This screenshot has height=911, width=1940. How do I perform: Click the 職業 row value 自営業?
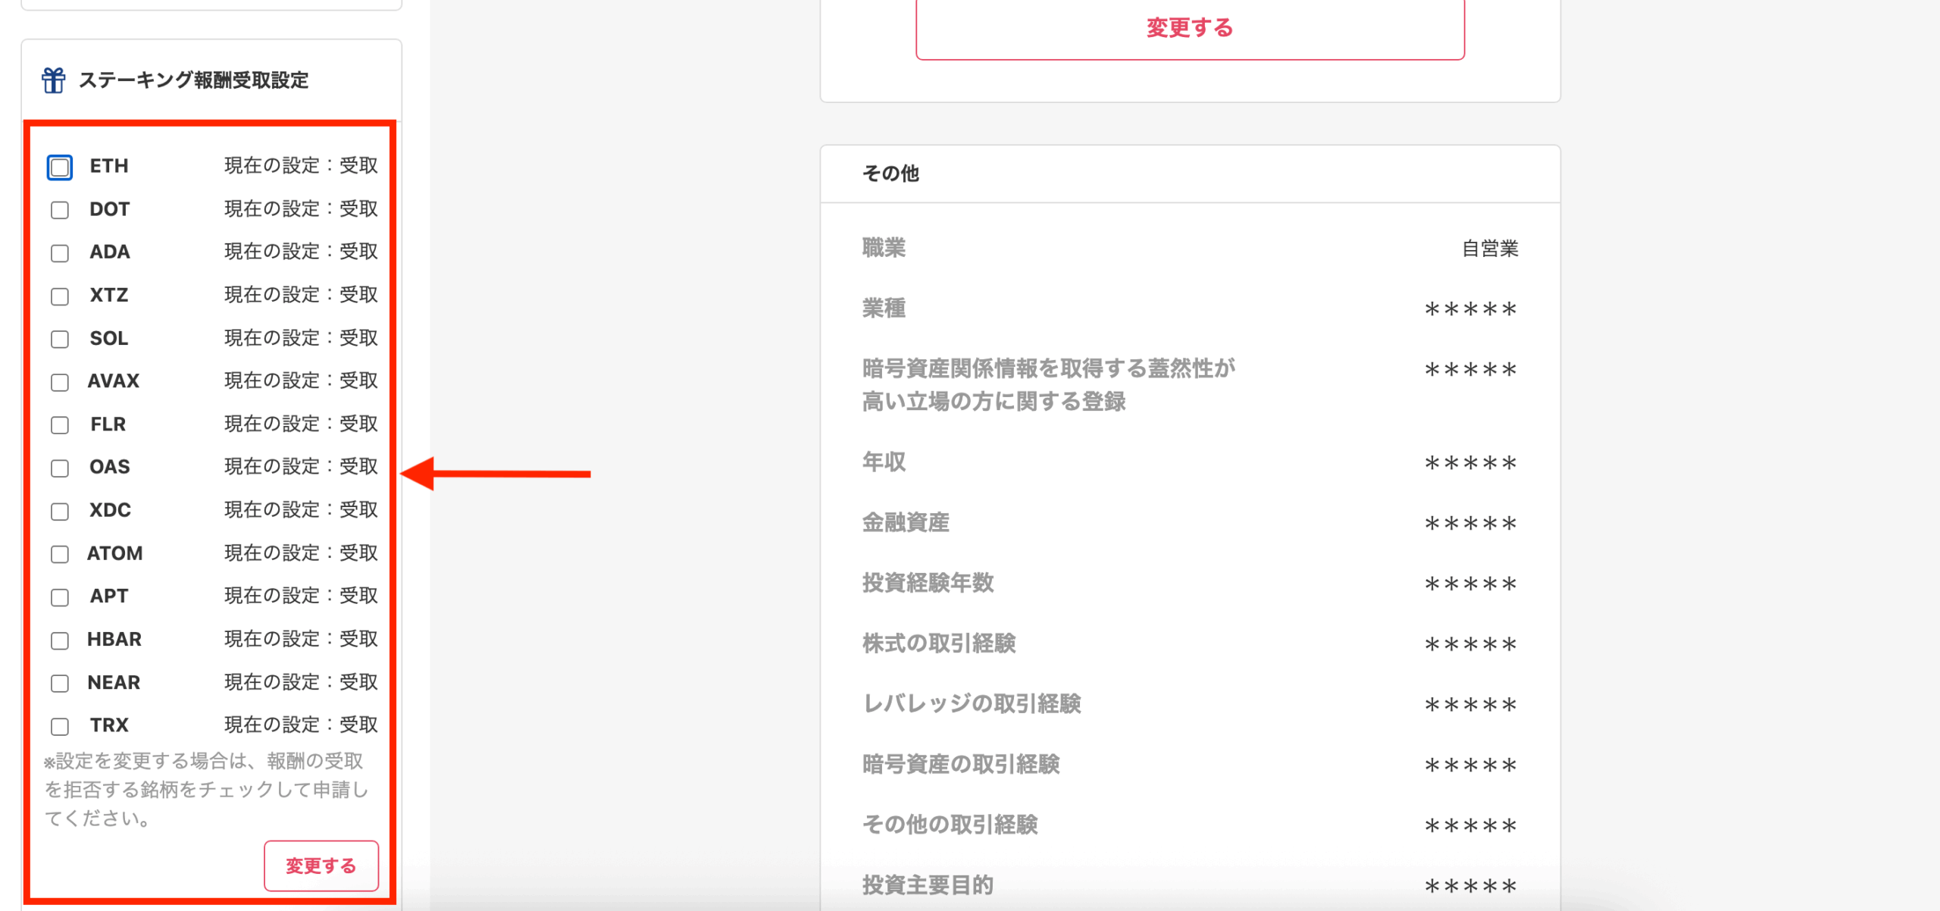click(1489, 249)
